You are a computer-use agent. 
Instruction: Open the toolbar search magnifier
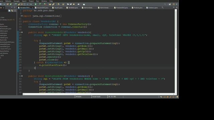tap(165, 4)
